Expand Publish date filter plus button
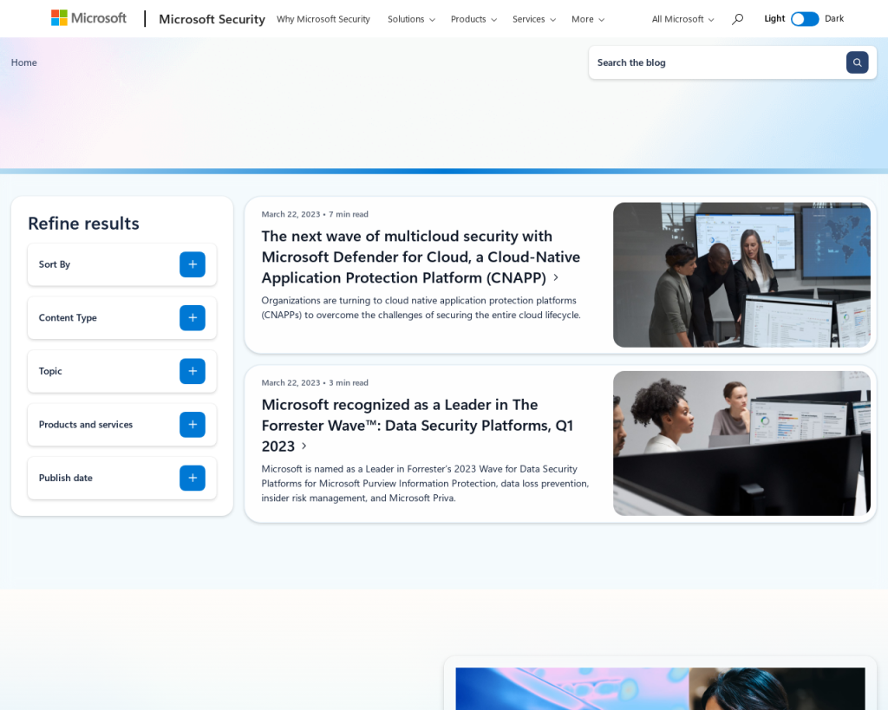 point(193,478)
